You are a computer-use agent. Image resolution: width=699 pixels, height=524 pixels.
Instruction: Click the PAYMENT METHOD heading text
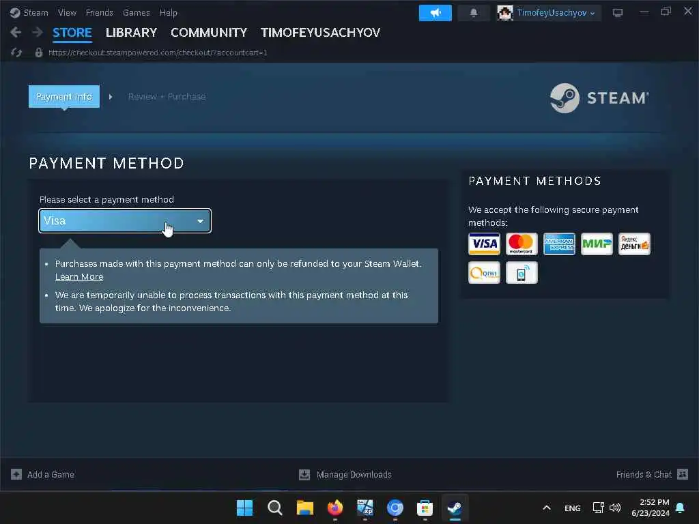106,163
